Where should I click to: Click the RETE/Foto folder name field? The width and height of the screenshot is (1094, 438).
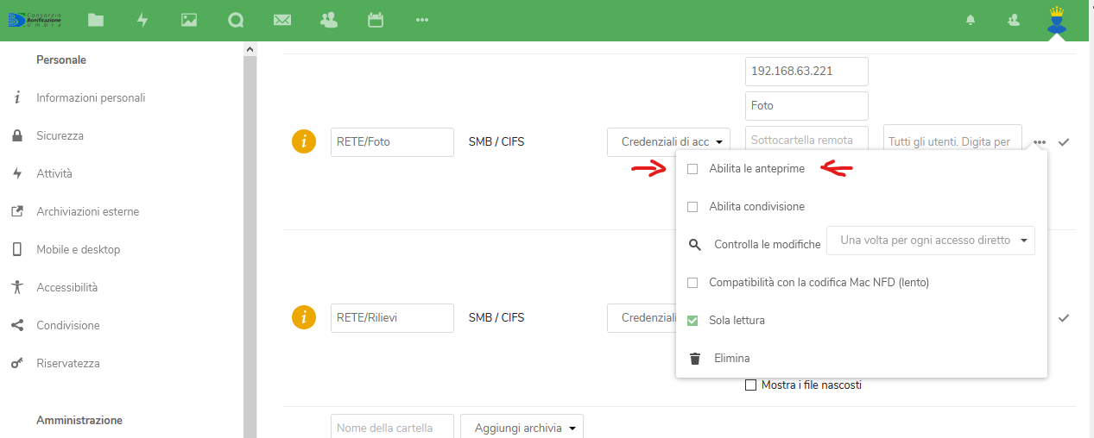(392, 142)
